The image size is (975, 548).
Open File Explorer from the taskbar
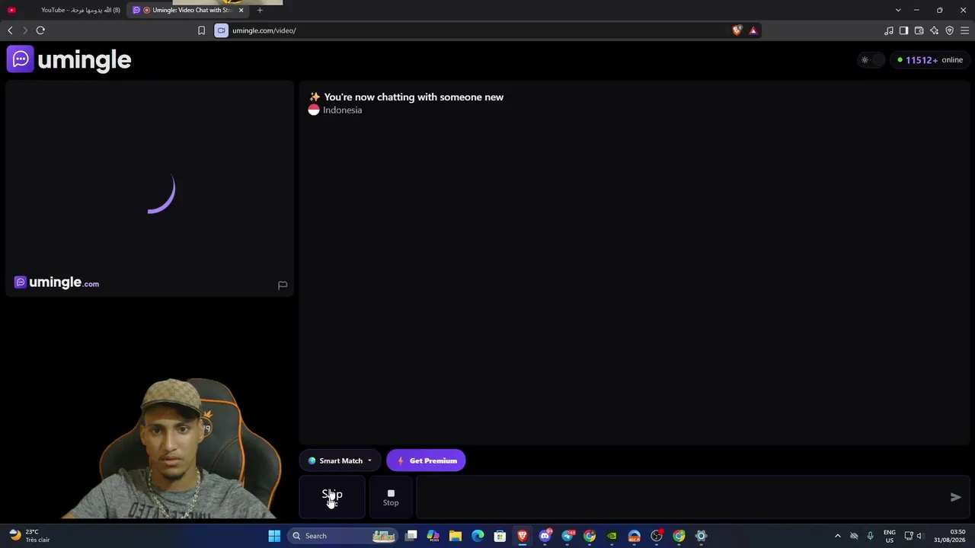456,536
